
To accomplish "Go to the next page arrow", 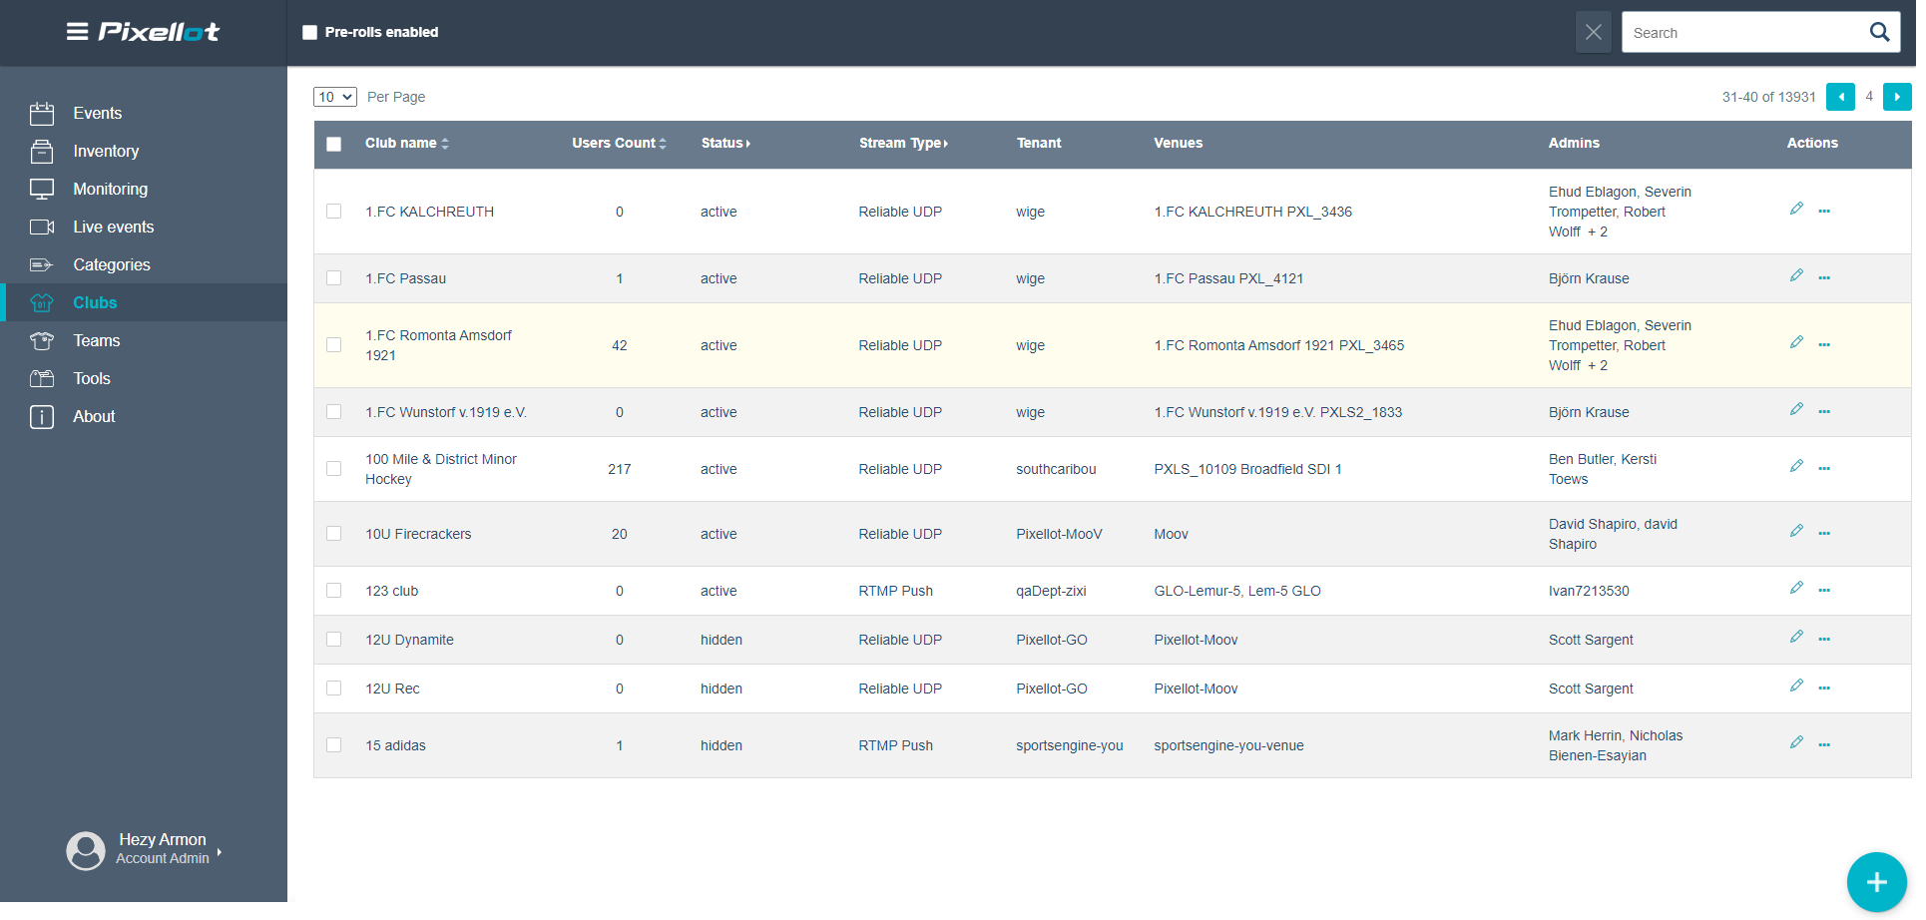I will click(1897, 97).
